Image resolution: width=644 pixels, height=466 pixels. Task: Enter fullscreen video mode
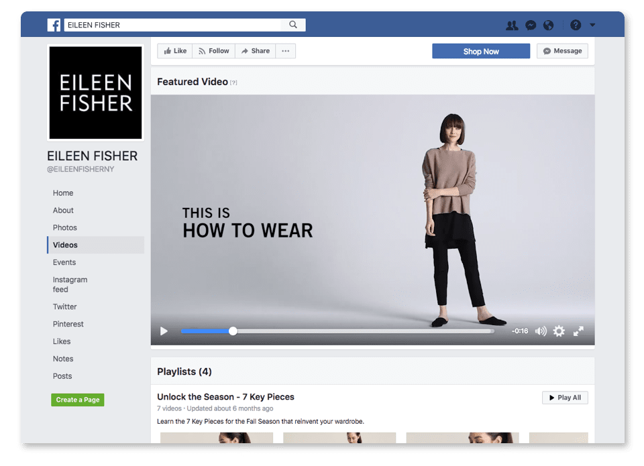[578, 331]
